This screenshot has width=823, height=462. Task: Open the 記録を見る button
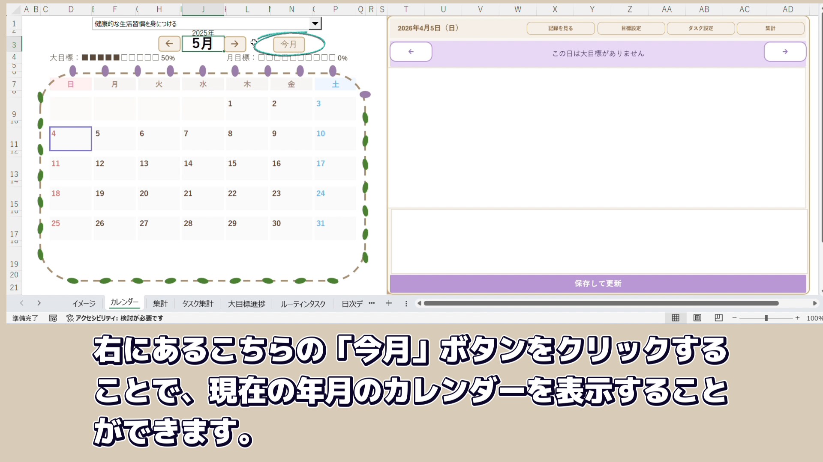click(560, 28)
